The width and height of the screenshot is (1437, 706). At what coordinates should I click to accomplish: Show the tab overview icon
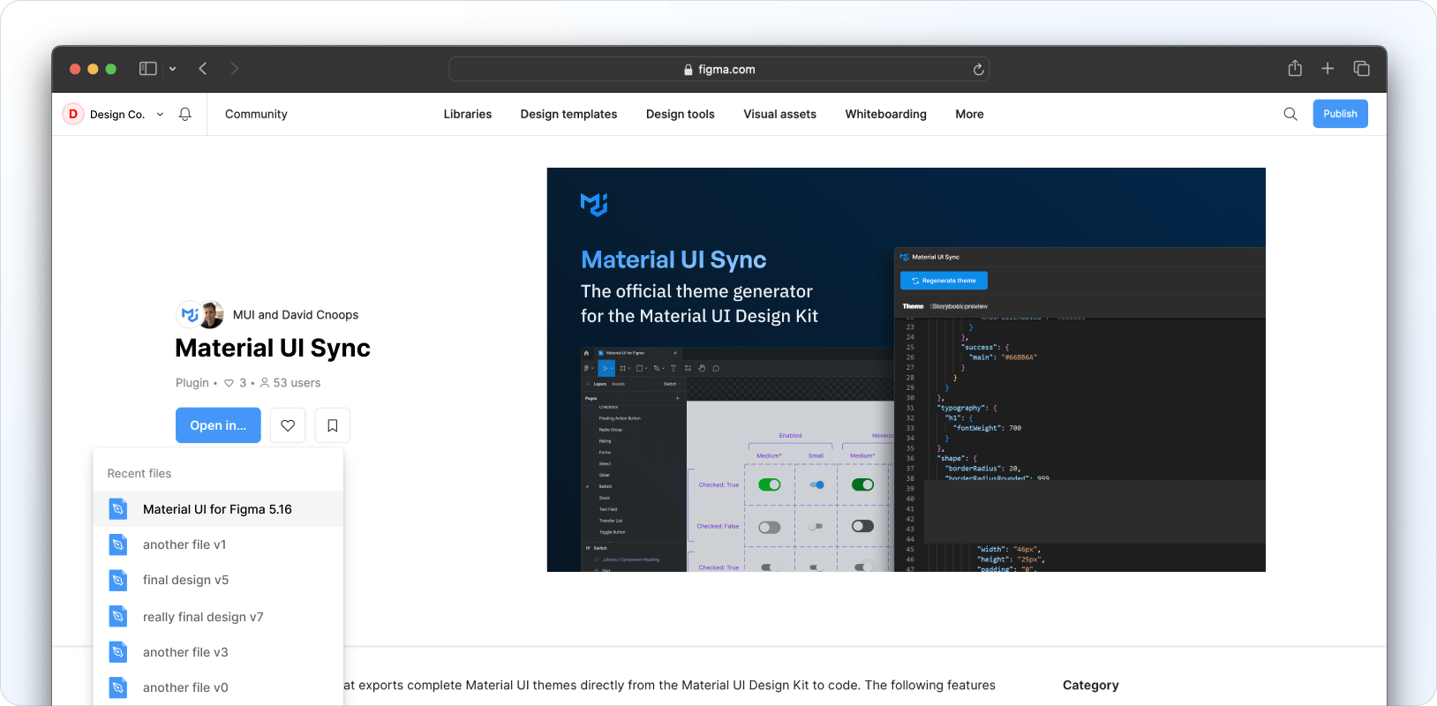(x=1361, y=69)
